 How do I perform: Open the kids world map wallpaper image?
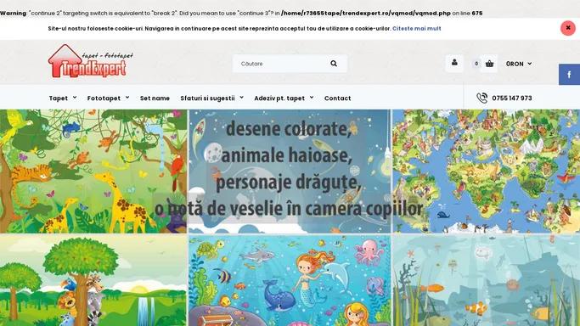click(x=486, y=171)
